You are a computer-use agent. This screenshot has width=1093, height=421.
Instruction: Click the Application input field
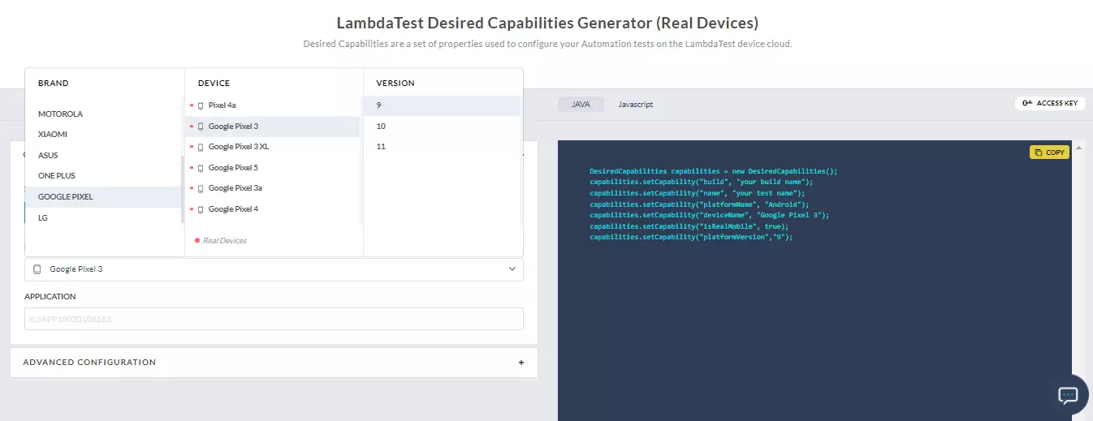(274, 319)
